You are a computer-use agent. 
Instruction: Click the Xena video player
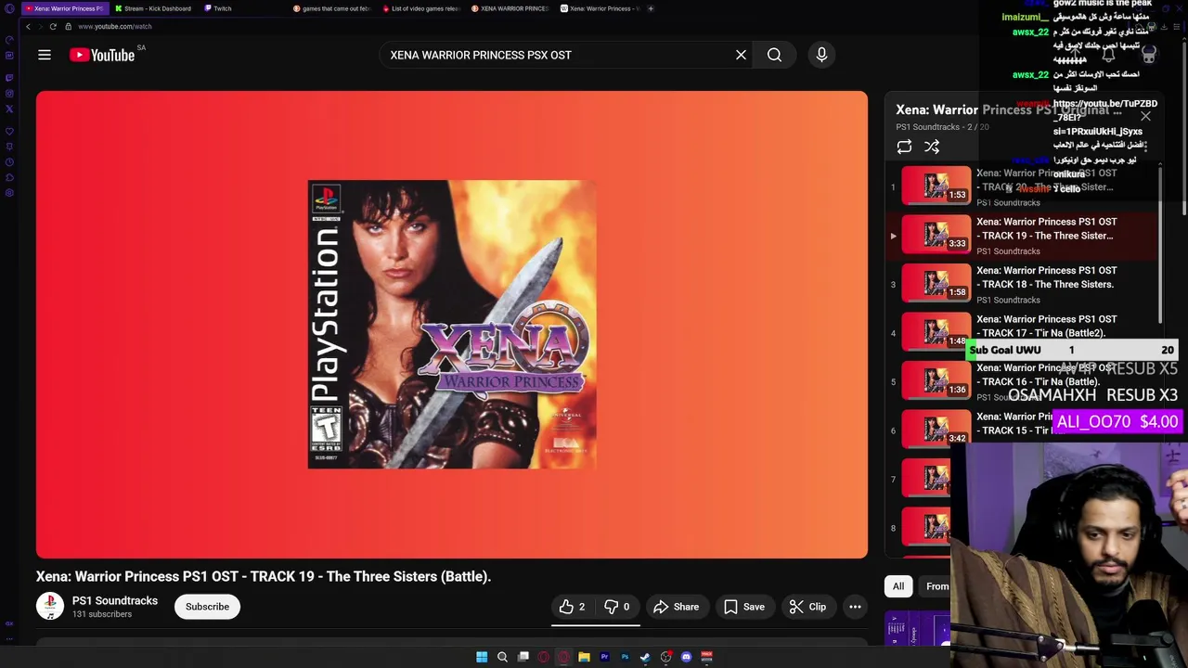[452, 325]
